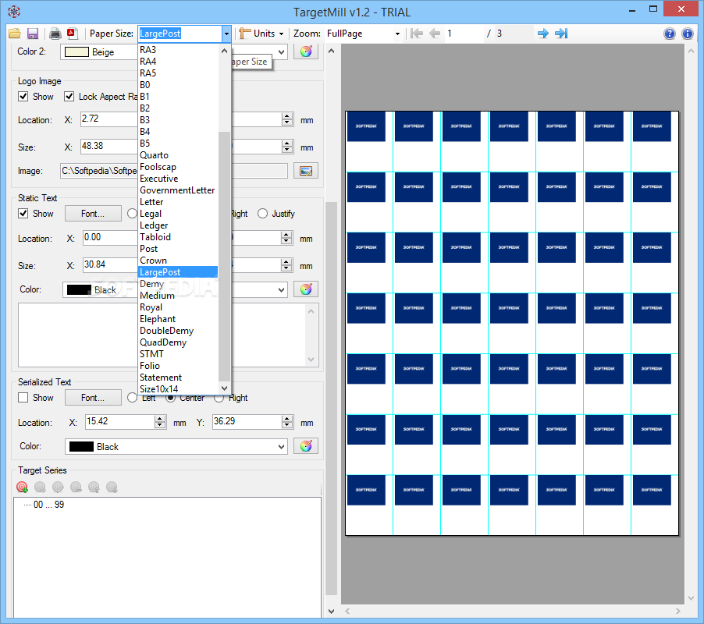Viewport: 704px width, 624px height.
Task: Select Center alignment for serialized text
Action: (171, 398)
